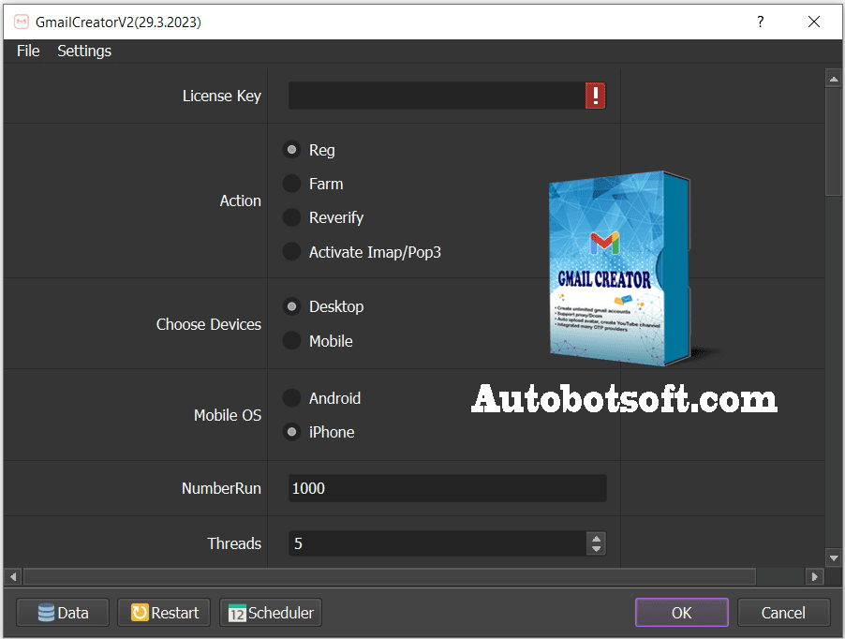Click the Threads label
This screenshot has width=845, height=639.
point(234,543)
